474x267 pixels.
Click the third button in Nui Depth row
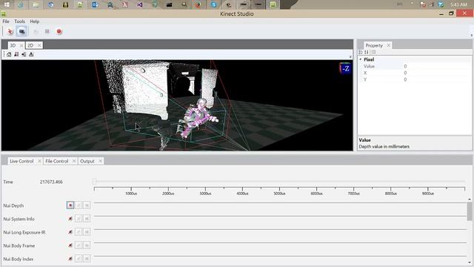click(87, 205)
